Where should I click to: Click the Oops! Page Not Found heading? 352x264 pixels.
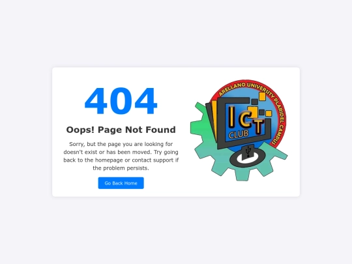point(121,130)
